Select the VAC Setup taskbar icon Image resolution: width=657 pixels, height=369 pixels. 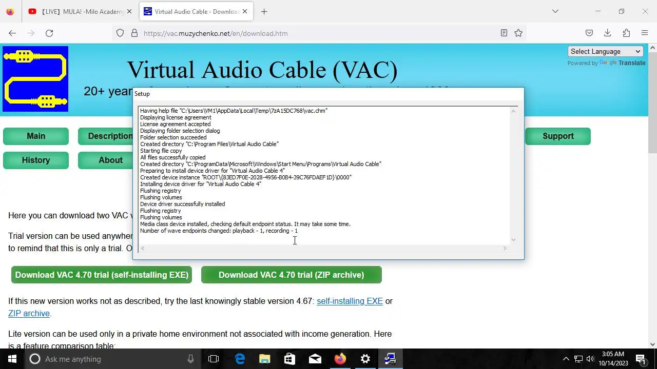click(x=391, y=359)
